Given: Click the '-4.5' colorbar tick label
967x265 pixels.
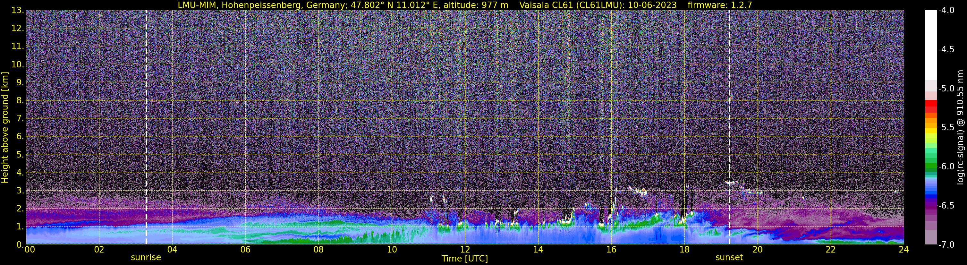Looking at the screenshot, I should 946,49.
